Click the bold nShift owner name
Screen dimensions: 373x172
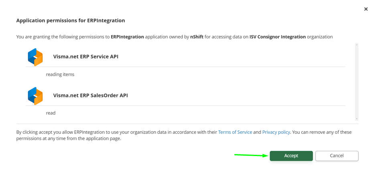(197, 37)
